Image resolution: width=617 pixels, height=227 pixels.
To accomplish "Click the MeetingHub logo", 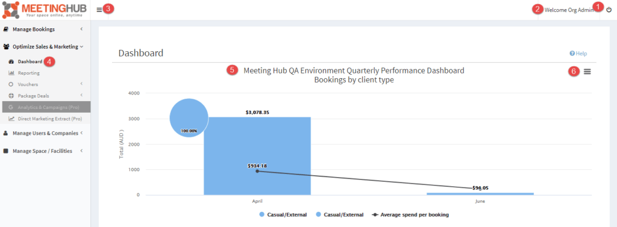I will coord(44,10).
